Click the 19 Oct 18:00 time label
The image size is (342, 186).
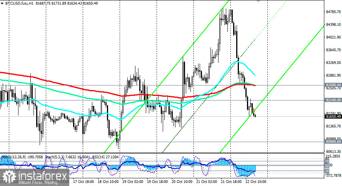pyautogui.click(x=157, y=182)
